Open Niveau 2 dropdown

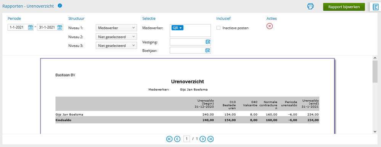pos(116,36)
